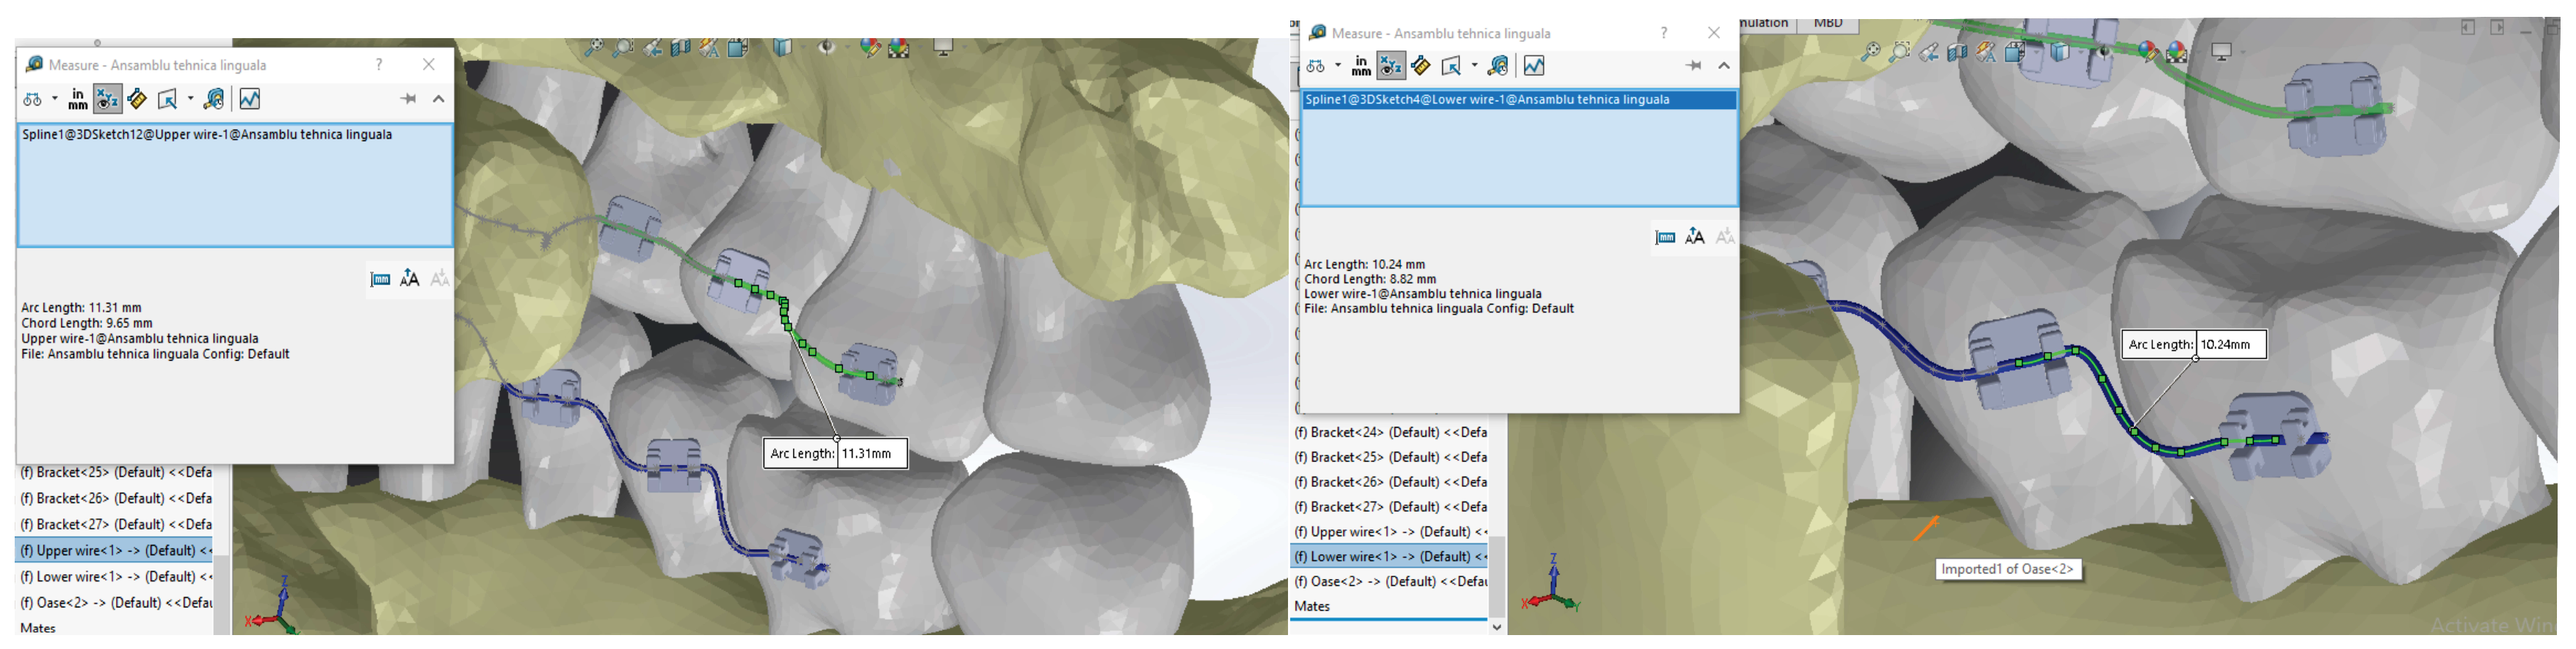Open View Settings dropdown arrow in Lower wire viewport
This screenshot has height=649, width=2576.
(x=2243, y=52)
